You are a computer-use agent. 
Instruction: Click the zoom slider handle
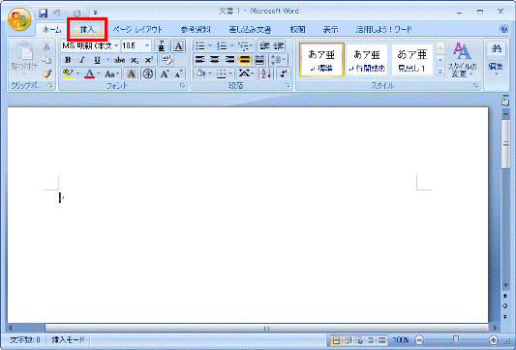click(x=456, y=339)
